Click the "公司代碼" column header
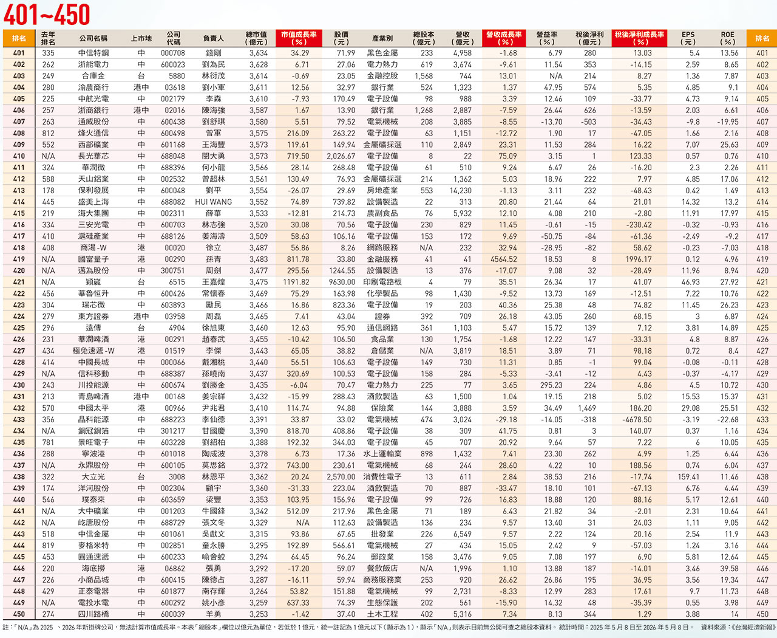The height and width of the screenshot is (638, 777). pyautogui.click(x=174, y=38)
